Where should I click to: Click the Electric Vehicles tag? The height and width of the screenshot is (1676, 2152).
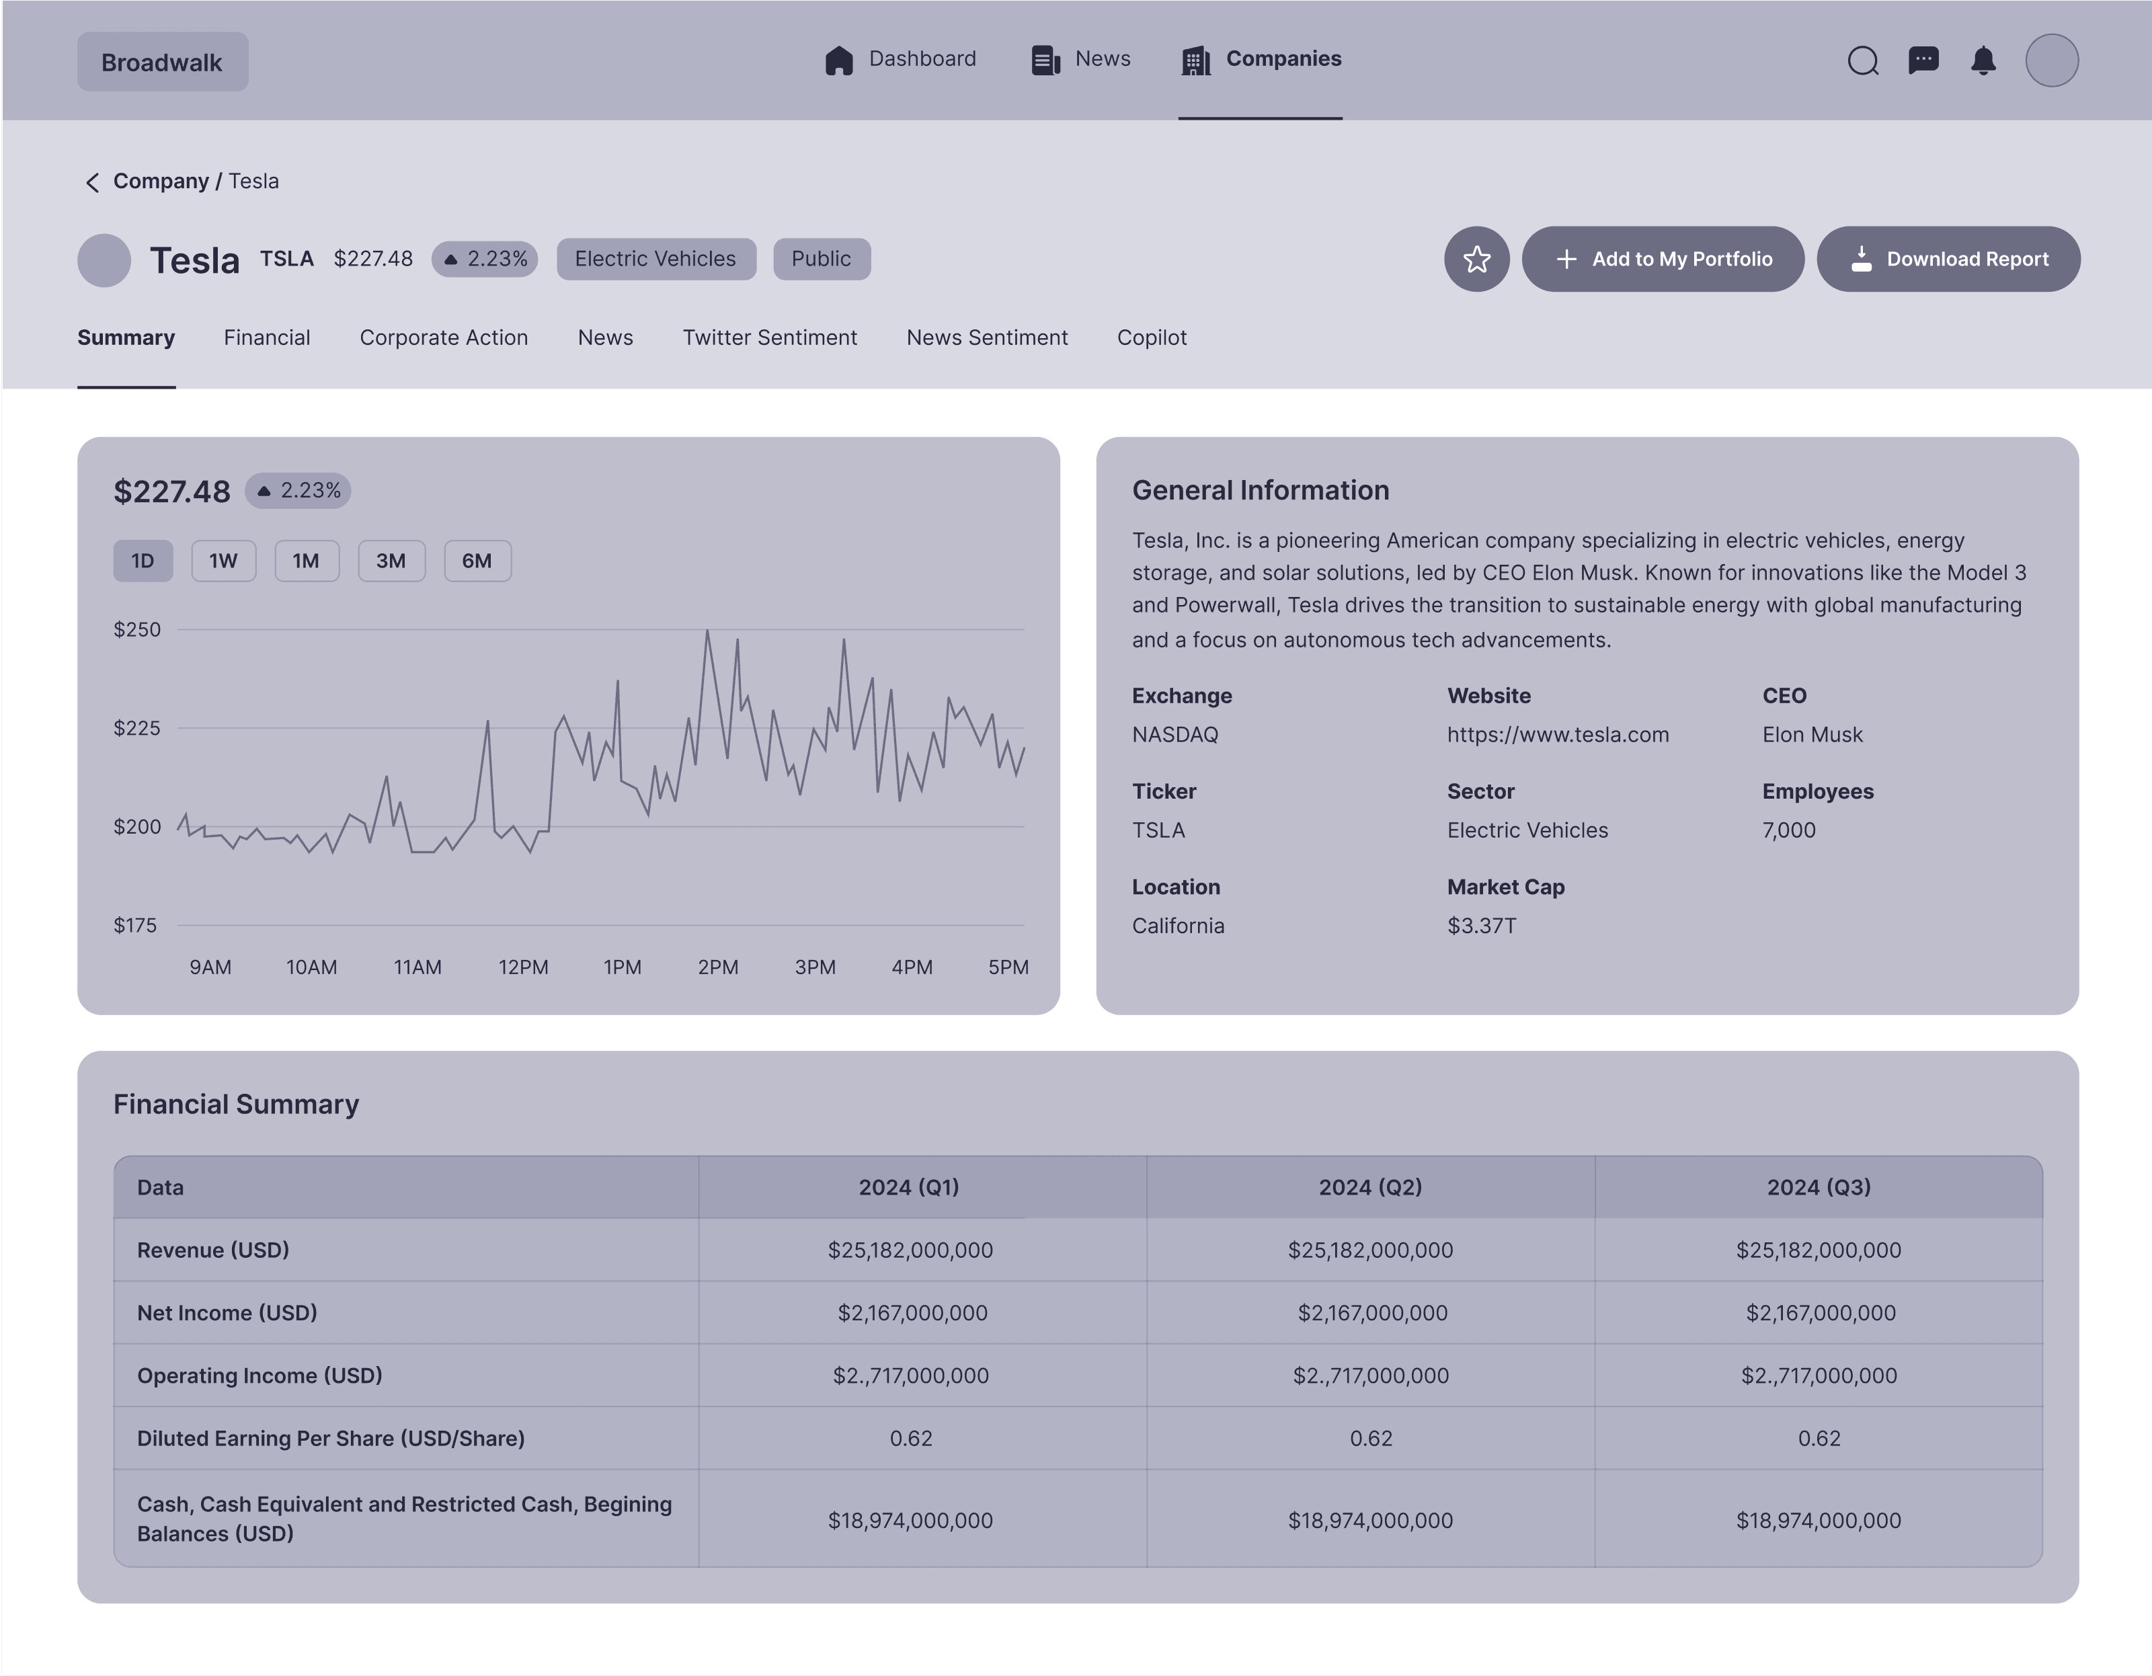pos(656,259)
